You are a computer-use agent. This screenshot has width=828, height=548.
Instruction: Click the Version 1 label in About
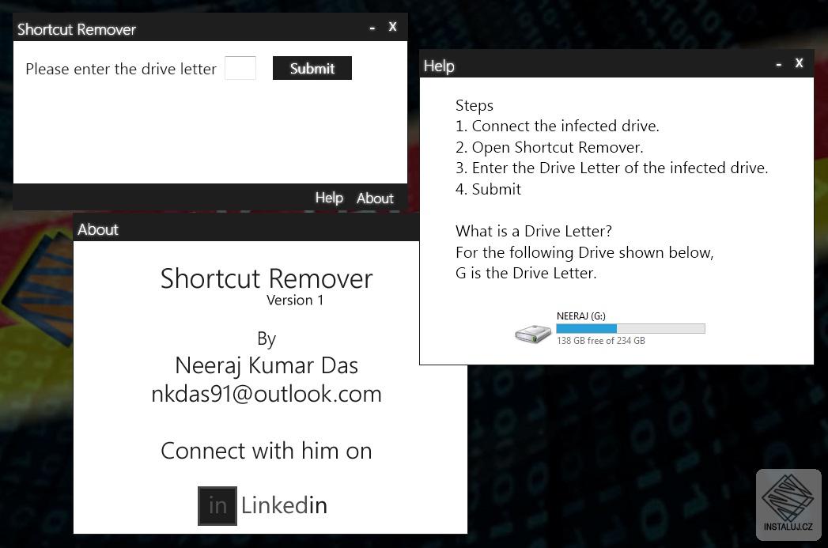[x=295, y=300]
